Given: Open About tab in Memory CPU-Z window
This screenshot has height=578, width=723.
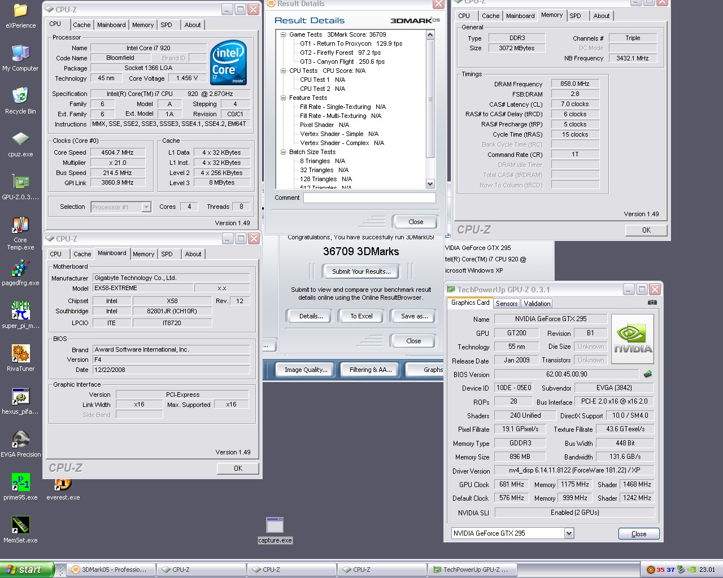Looking at the screenshot, I should tap(601, 16).
